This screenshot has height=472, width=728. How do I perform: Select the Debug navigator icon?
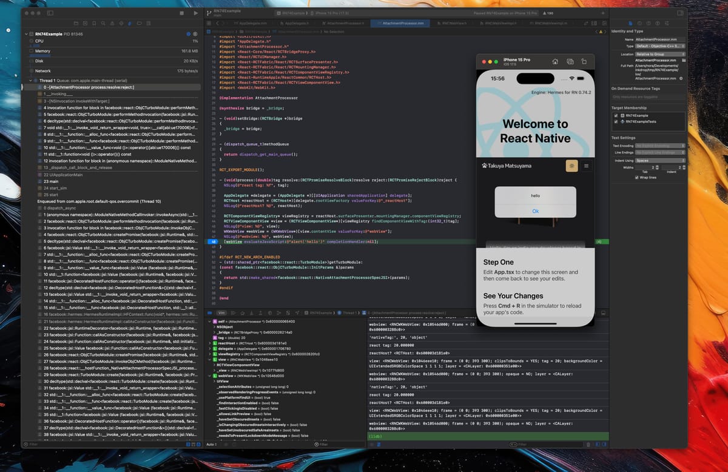point(130,23)
